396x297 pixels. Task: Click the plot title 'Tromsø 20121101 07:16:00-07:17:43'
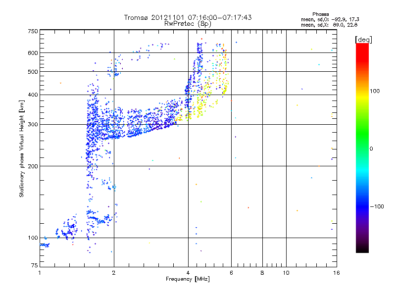click(188, 17)
